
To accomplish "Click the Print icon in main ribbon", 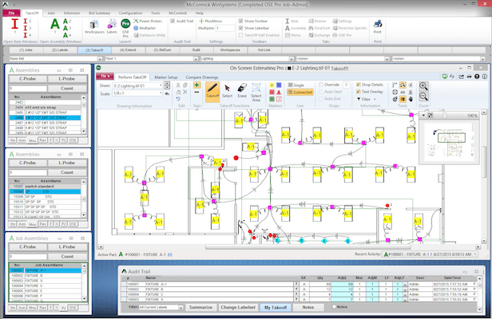I will coord(378,26).
